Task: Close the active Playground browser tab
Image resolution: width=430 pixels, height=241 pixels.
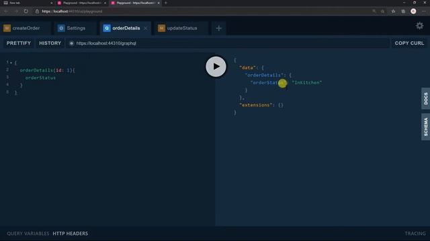Action: [x=159, y=3]
